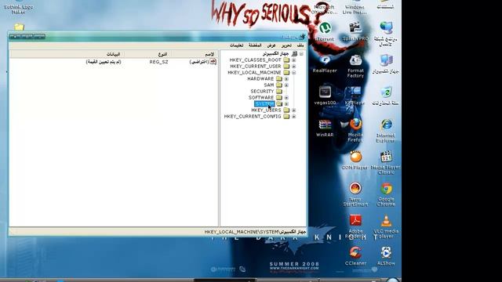Viewport: 502px width, 282px height.
Task: Collapse the computer root tree node
Action: tap(301, 54)
